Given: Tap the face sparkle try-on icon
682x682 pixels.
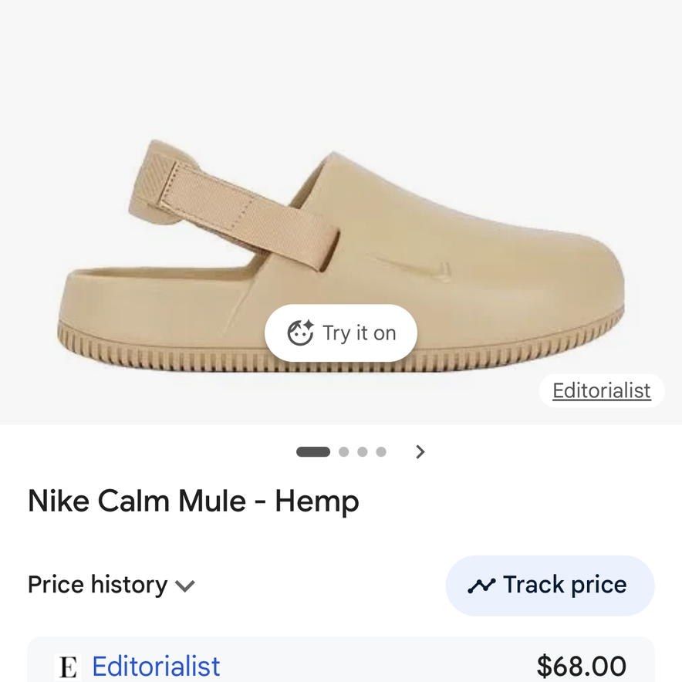Looking at the screenshot, I should pyautogui.click(x=299, y=333).
